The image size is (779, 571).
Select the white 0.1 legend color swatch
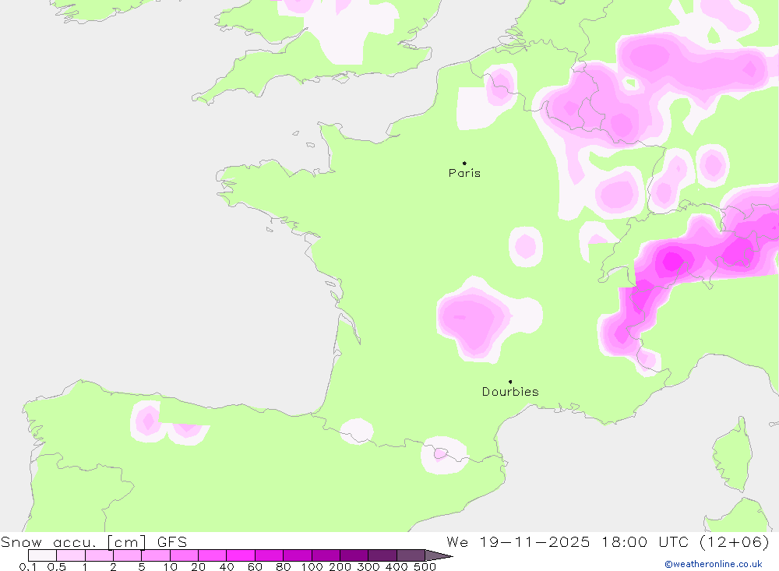click(42, 555)
